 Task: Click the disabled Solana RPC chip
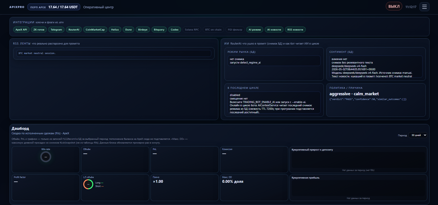(192, 29)
